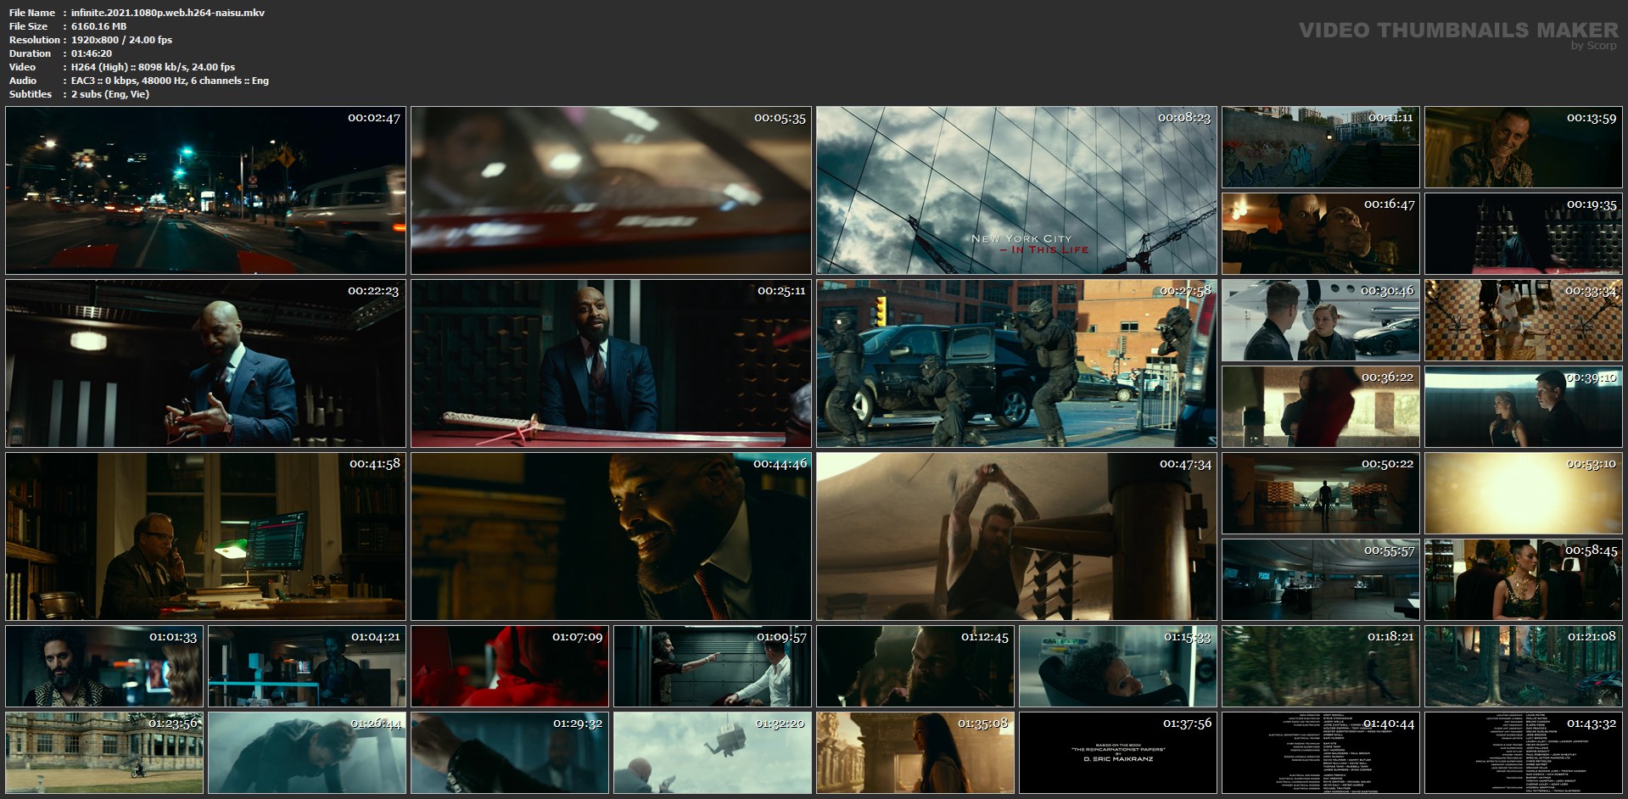This screenshot has height=799, width=1628.
Task: Open the thumbnail stamped 00:02:47
Action: tap(206, 190)
